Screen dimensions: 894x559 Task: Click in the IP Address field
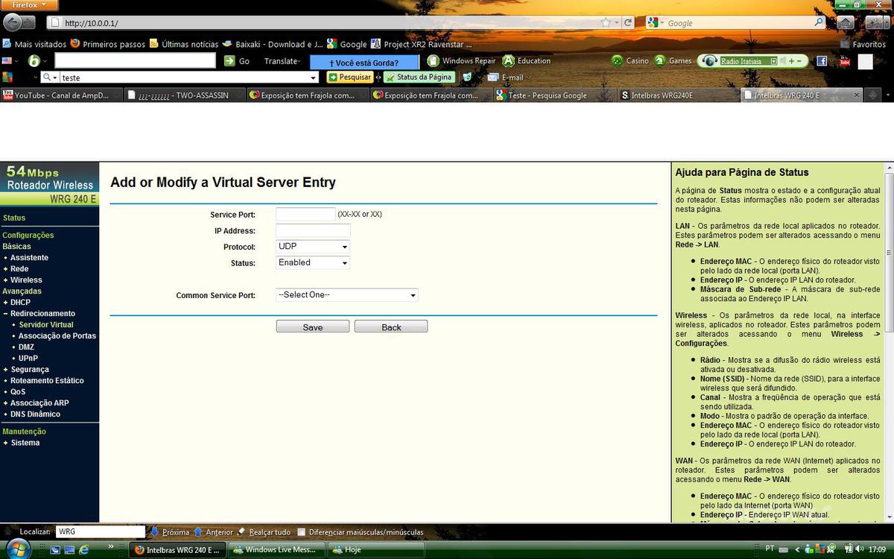[x=313, y=231]
